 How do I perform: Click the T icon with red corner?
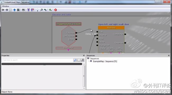(x=33, y=10)
